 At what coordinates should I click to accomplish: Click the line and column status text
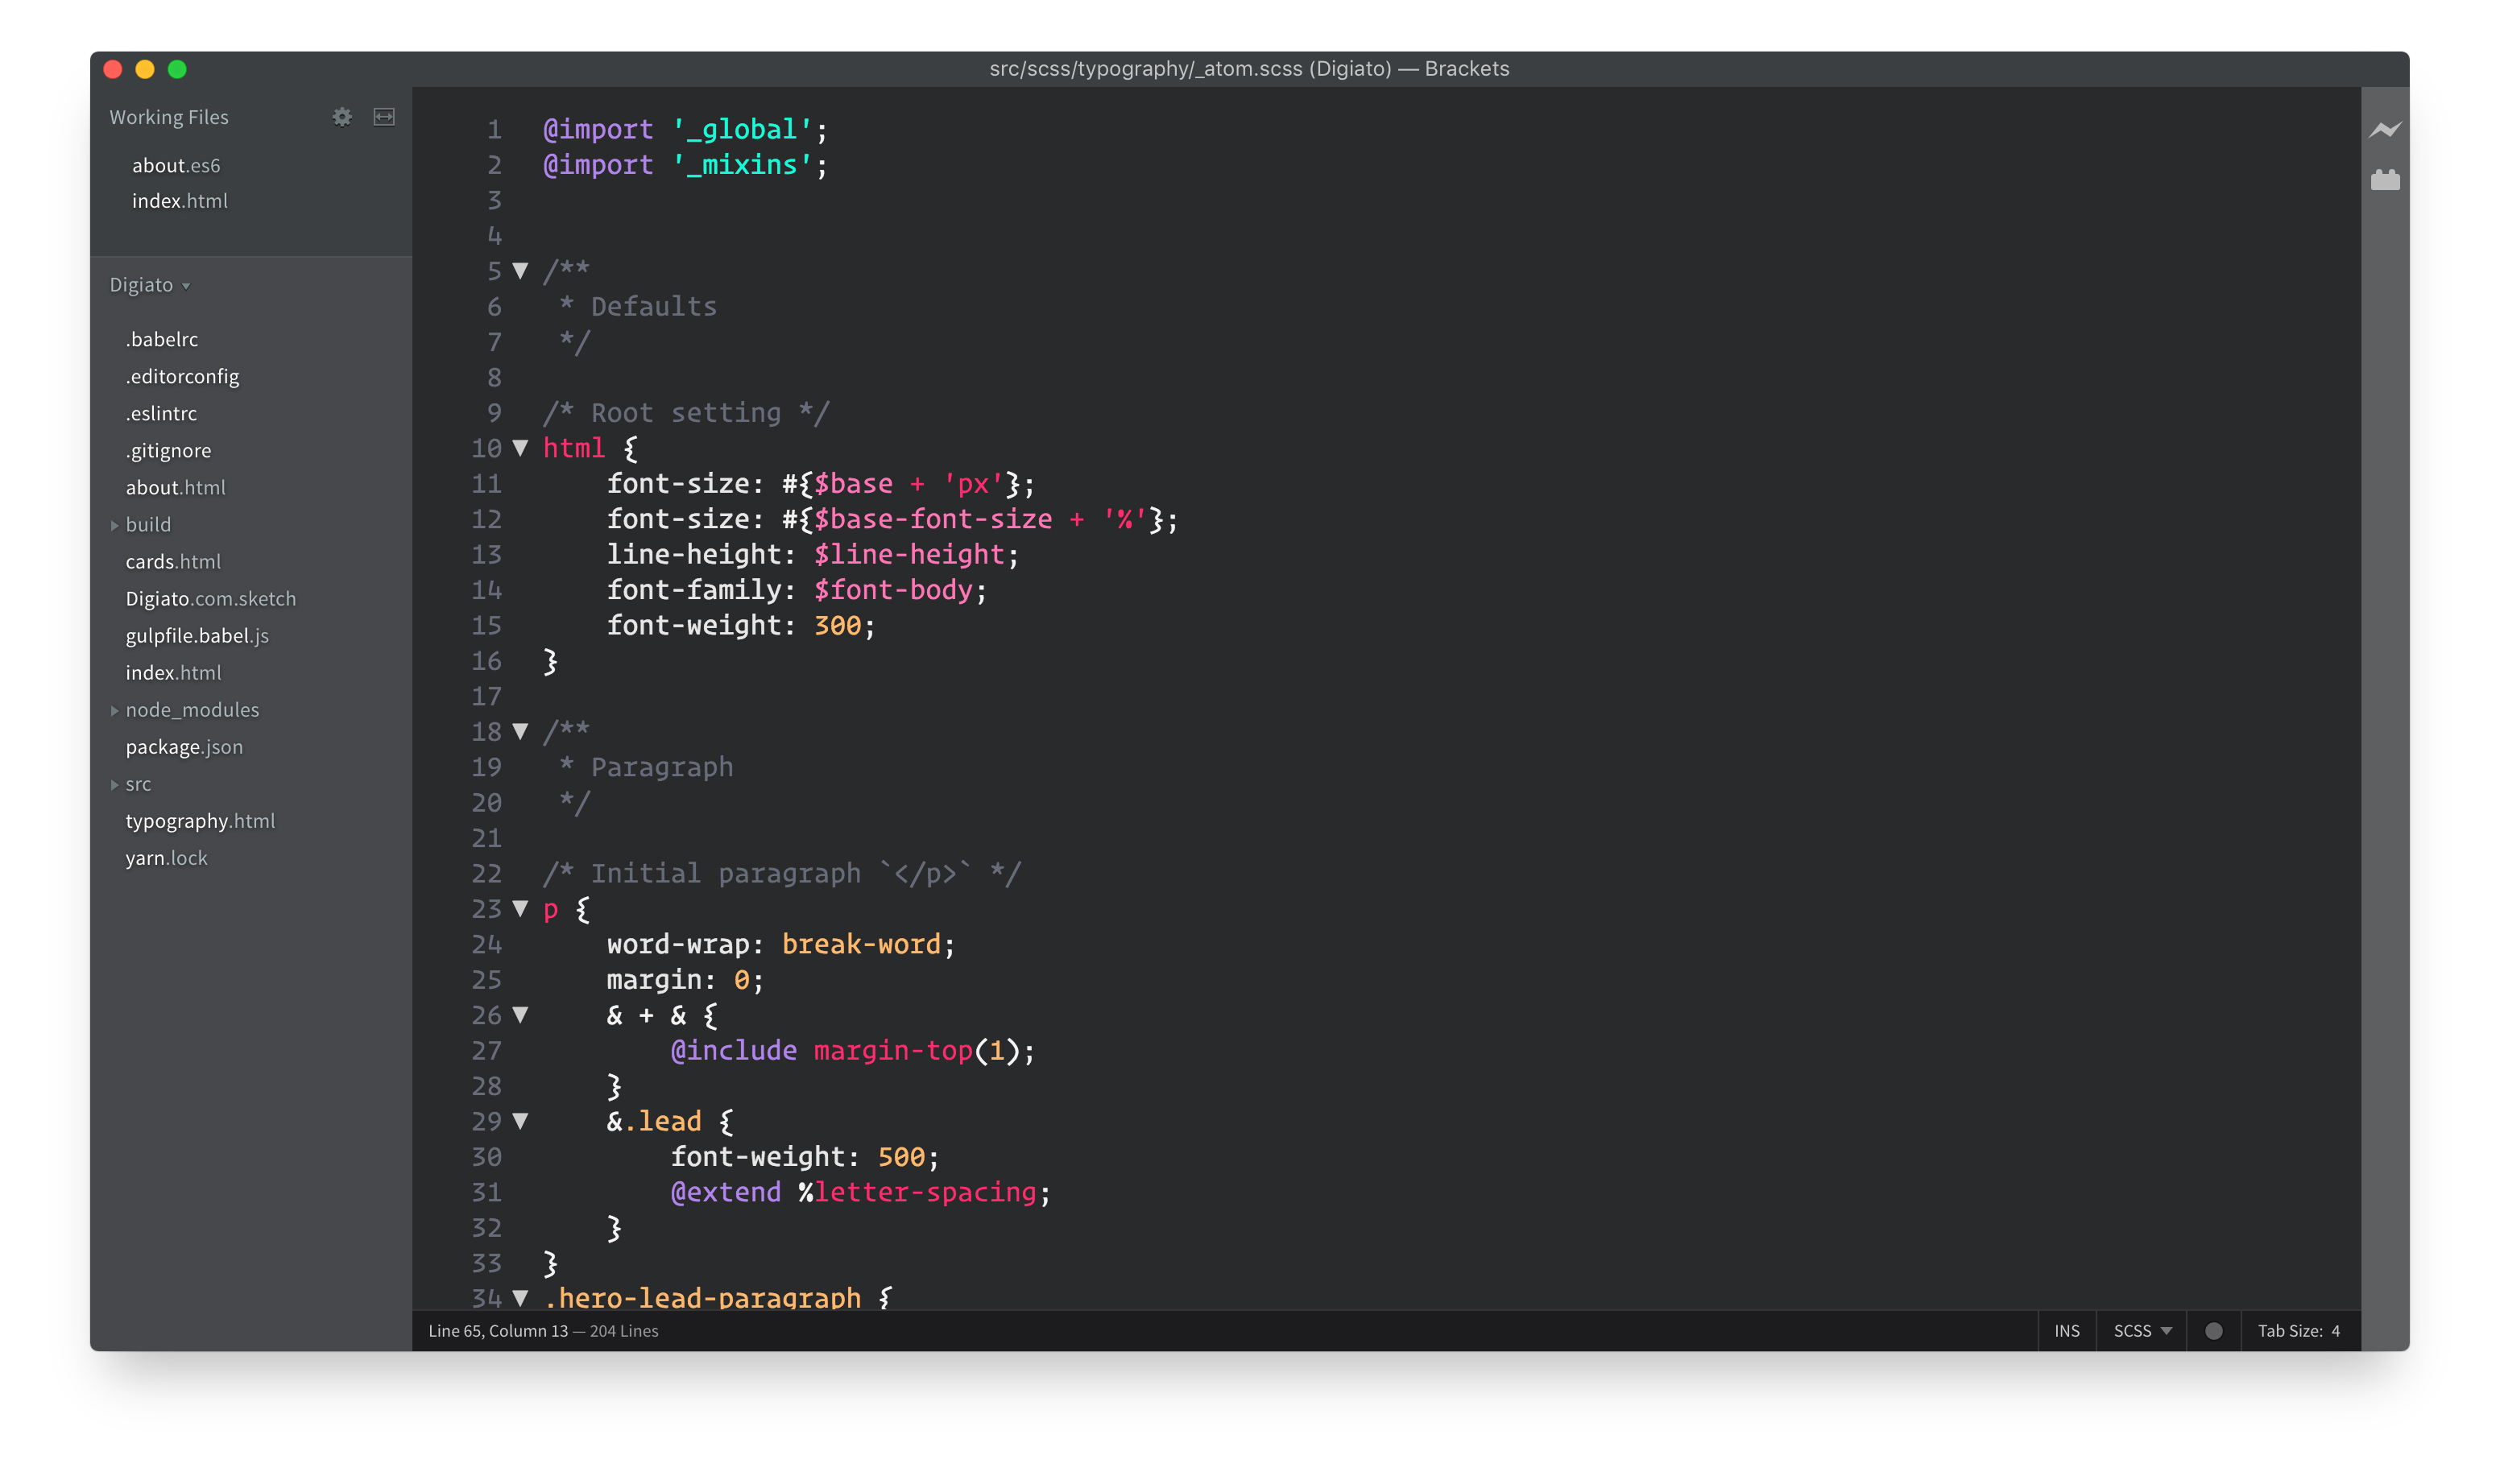tap(498, 1330)
